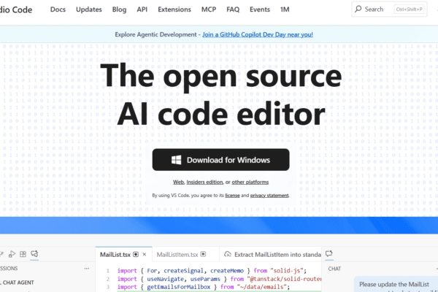The height and width of the screenshot is (292, 438).
Task: Click the modified indicator on MailList.tsx tab
Action: (x=136, y=254)
